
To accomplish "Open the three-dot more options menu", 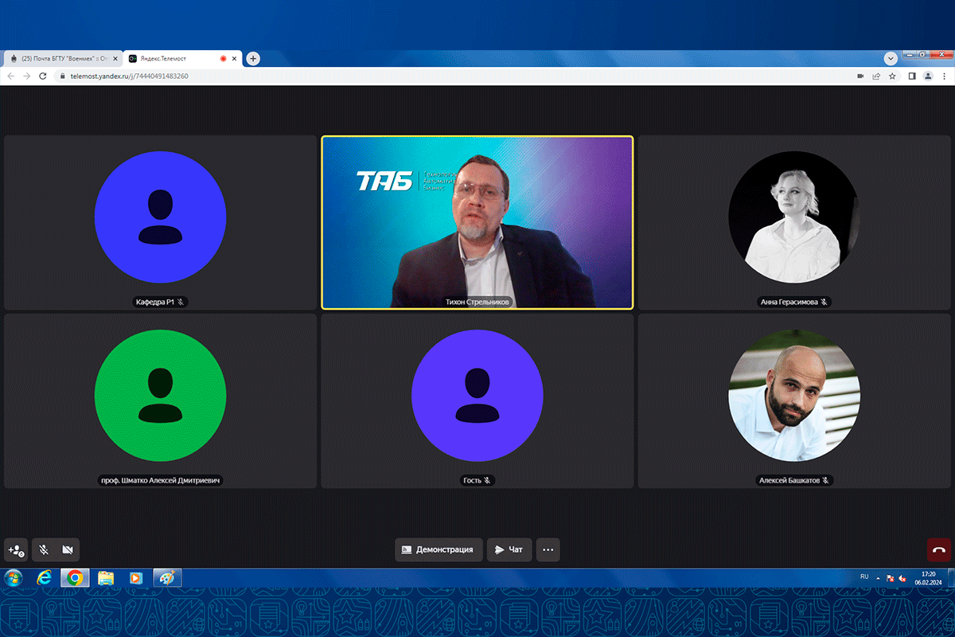I will point(548,549).
